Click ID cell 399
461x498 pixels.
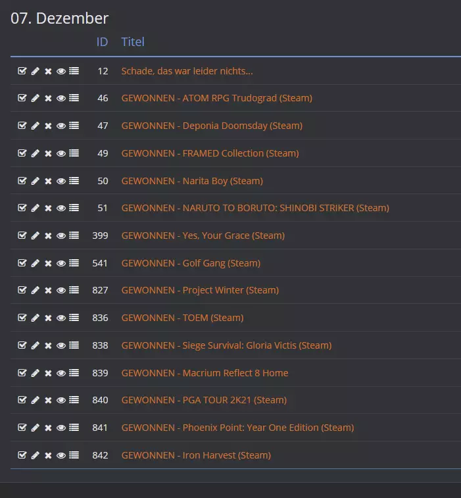100,236
